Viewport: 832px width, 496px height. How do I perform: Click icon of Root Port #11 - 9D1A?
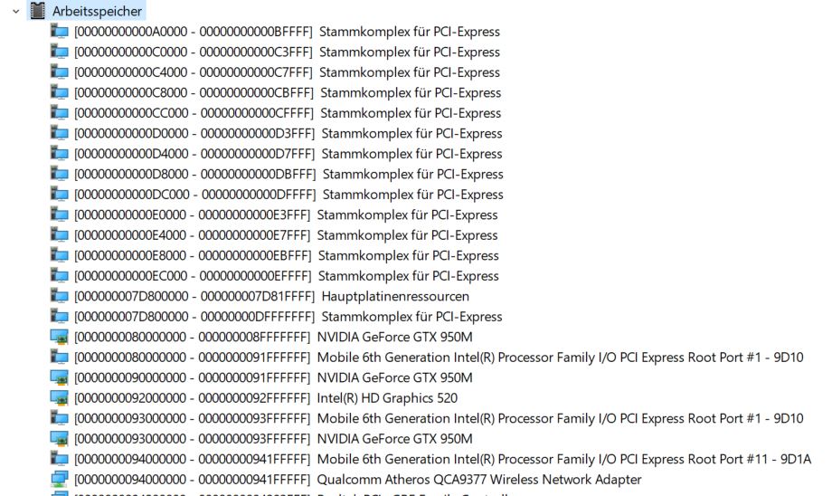tap(60, 459)
